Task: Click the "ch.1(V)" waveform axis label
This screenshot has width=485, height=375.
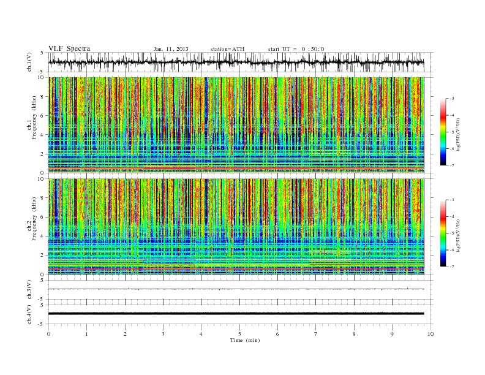Action: point(29,62)
